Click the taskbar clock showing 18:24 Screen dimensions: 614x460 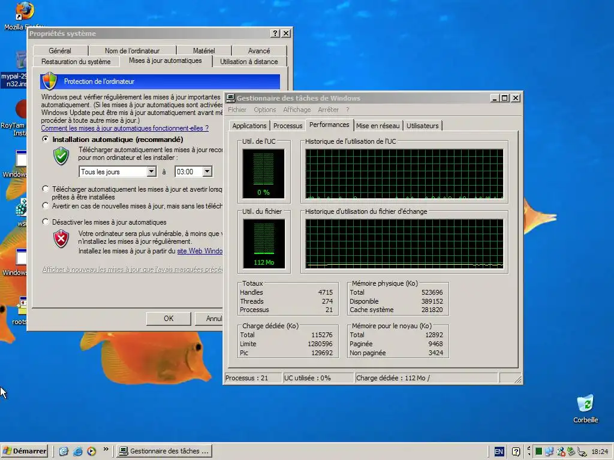pyautogui.click(x=600, y=452)
